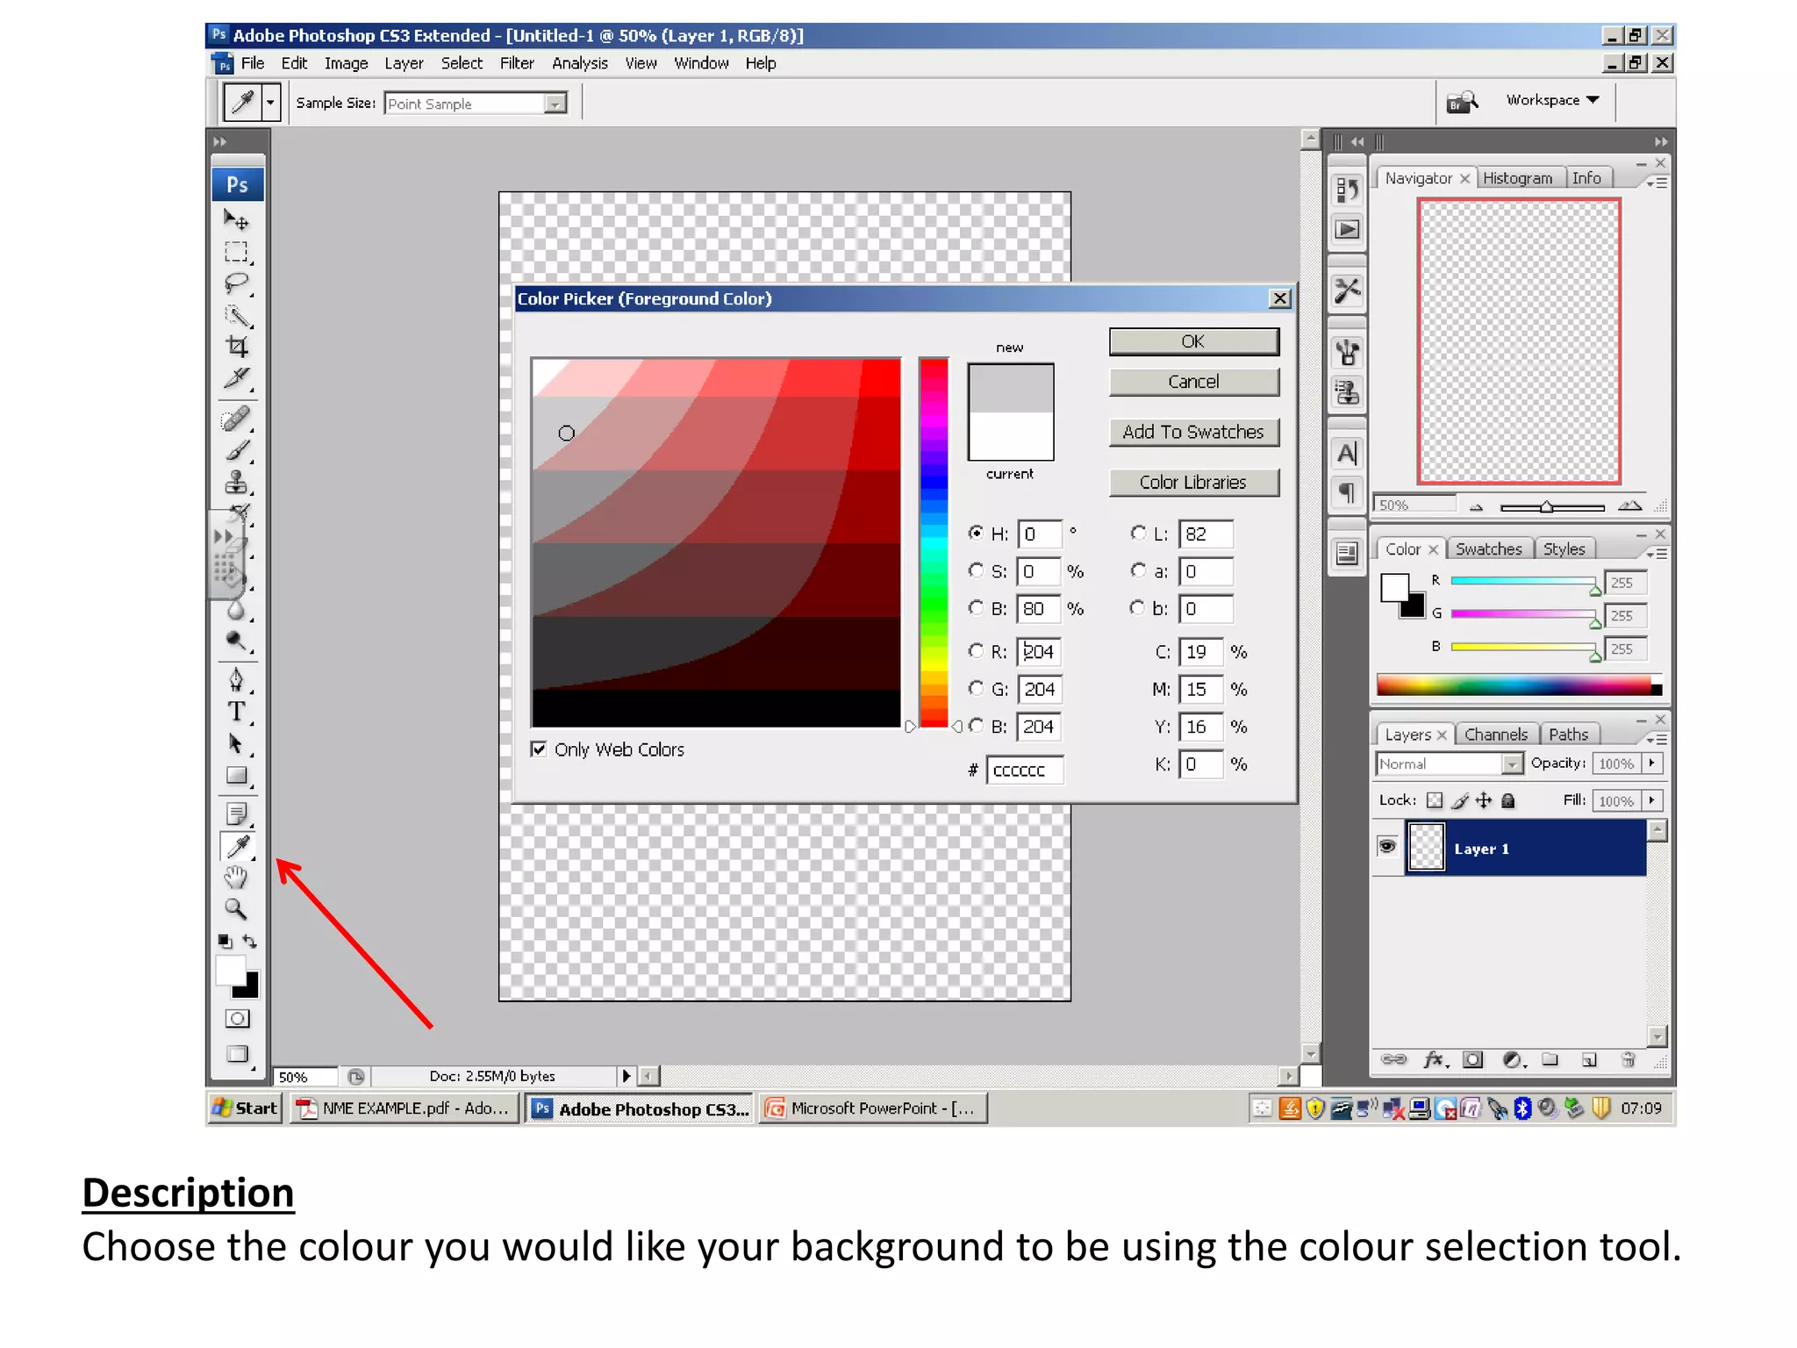
Task: Create a new layer
Action: [1589, 1059]
